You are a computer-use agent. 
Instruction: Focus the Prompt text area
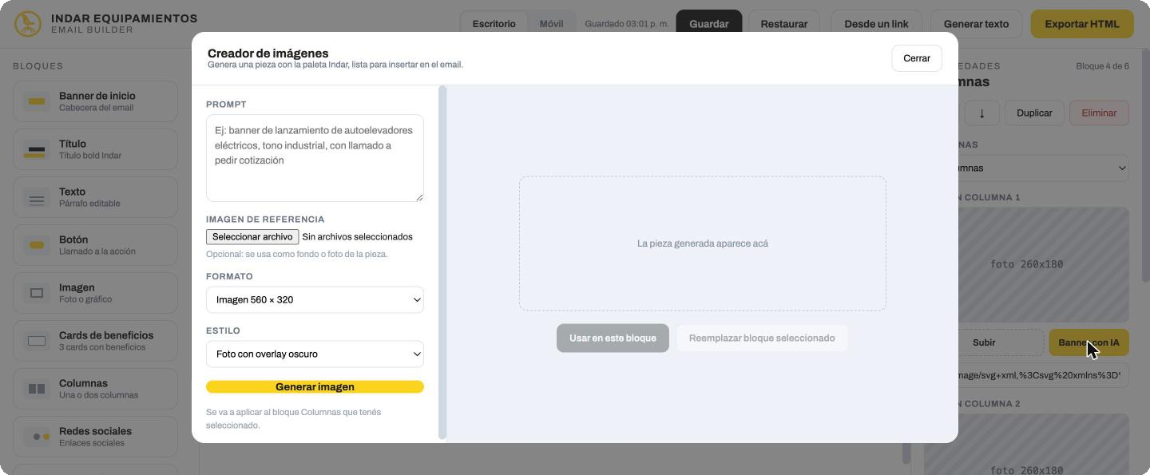coord(315,158)
